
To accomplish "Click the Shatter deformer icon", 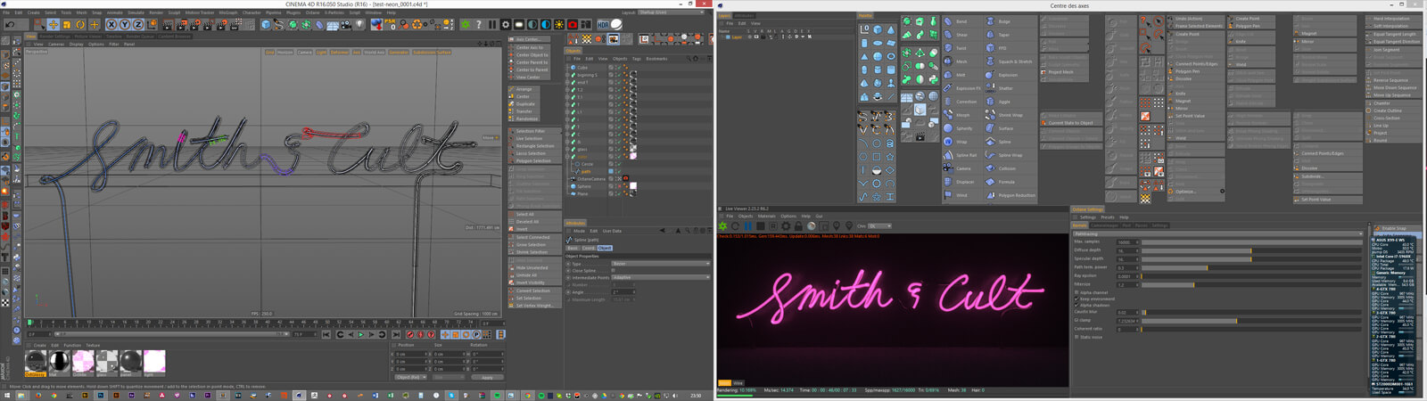I will 991,88.
